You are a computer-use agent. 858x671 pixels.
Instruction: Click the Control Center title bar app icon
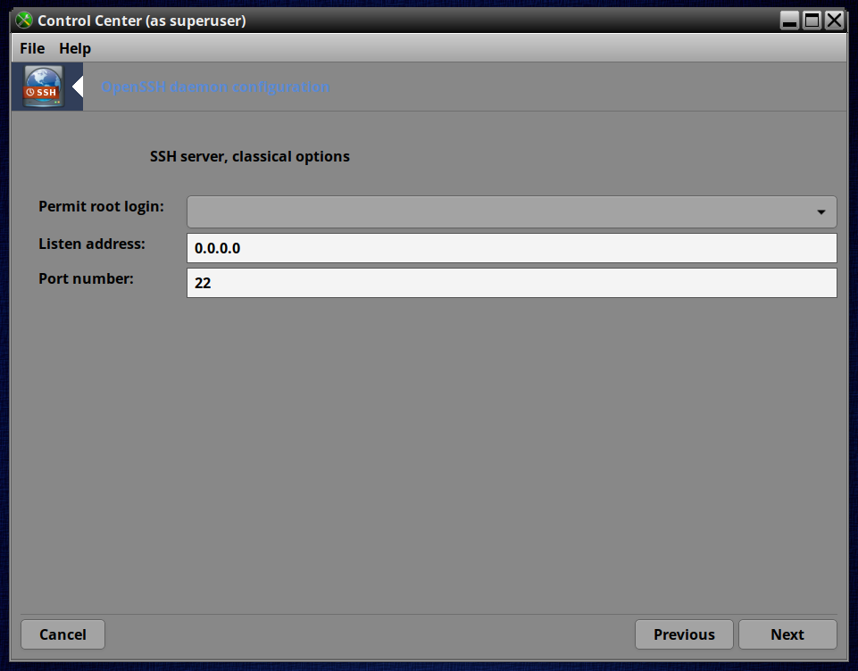24,21
